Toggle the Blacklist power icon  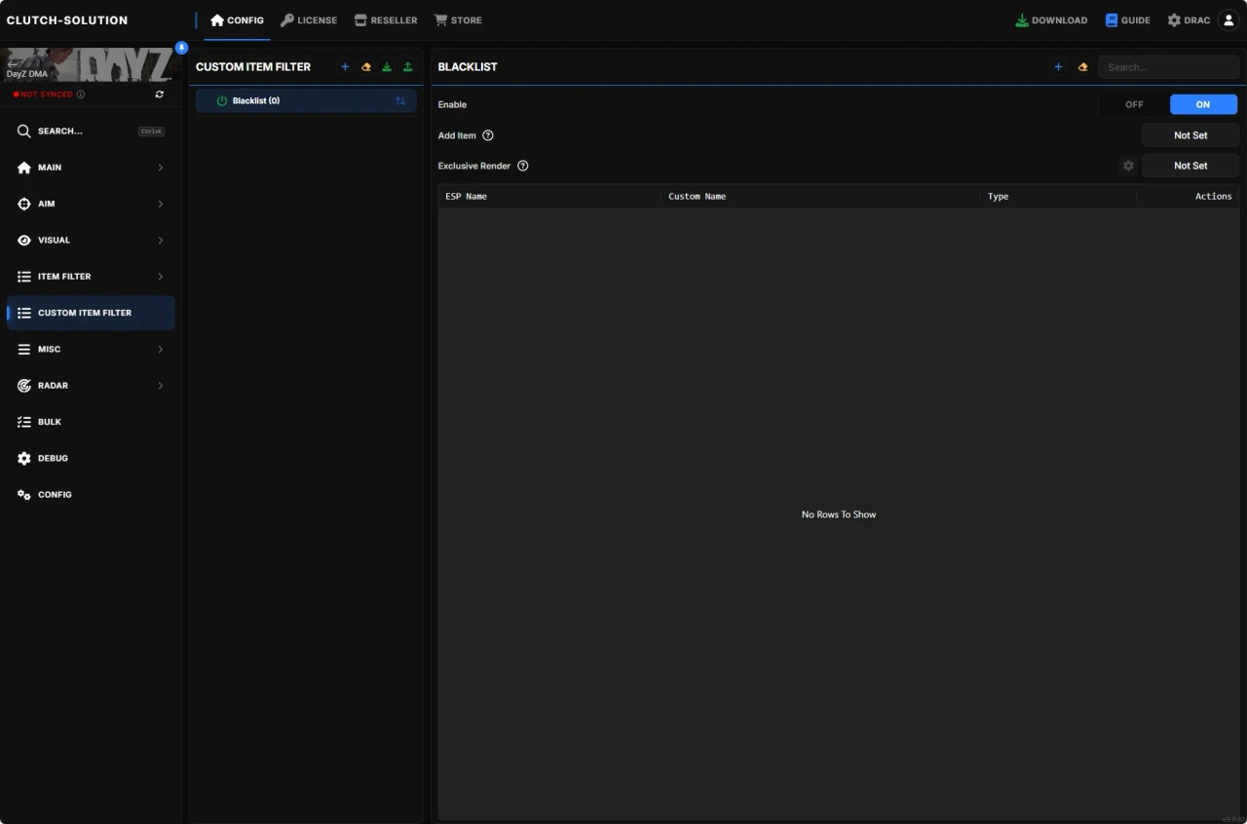point(221,101)
